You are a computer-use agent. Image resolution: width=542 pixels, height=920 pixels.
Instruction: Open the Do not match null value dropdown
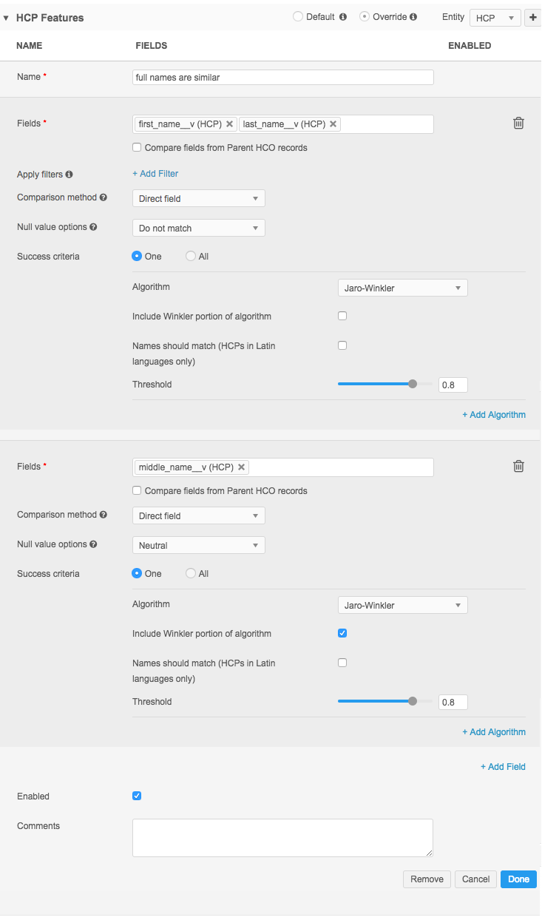(x=198, y=229)
